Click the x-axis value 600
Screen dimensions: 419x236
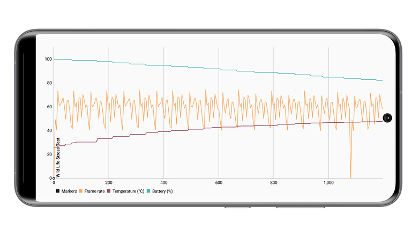click(x=219, y=183)
